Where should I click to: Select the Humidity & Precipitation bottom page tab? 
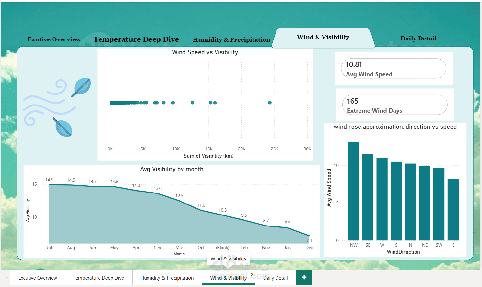167,278
